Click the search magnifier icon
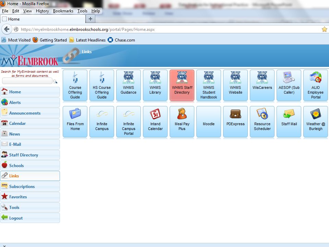329x247 pixels. click(x=55, y=81)
